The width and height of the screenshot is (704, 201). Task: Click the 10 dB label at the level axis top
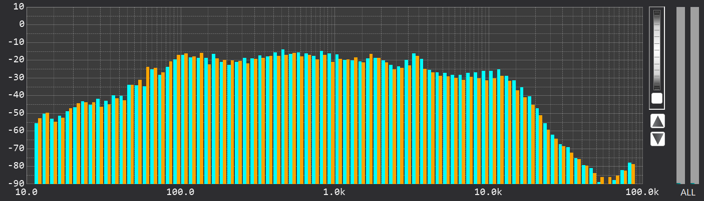tap(19, 6)
